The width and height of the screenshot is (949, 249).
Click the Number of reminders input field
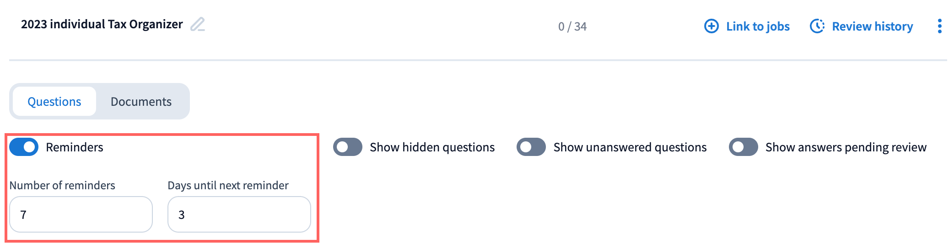[81, 214]
